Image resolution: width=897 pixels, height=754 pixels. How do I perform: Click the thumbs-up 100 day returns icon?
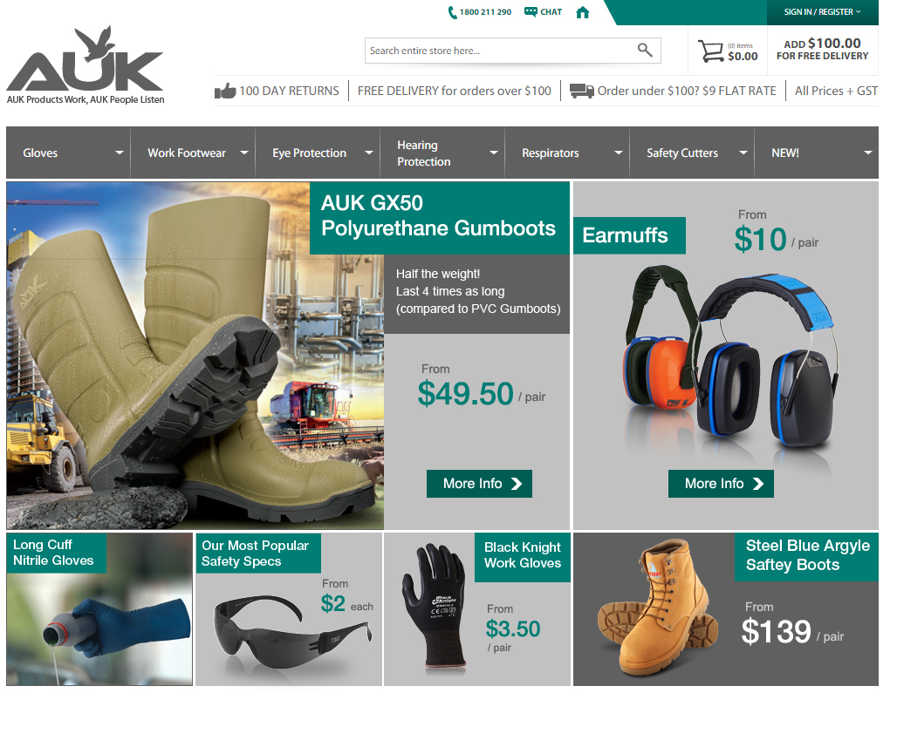225,91
